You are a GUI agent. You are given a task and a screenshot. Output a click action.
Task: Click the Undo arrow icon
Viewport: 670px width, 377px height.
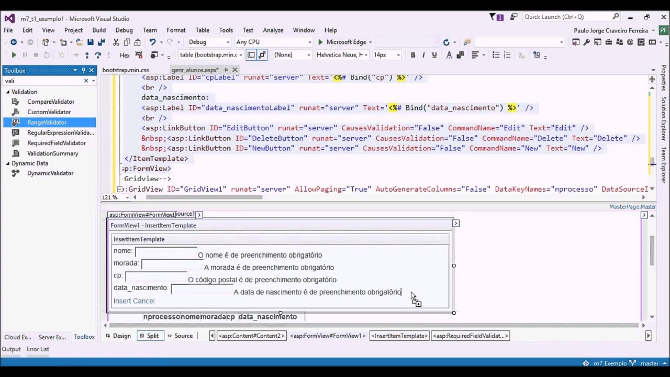pyautogui.click(x=152, y=42)
